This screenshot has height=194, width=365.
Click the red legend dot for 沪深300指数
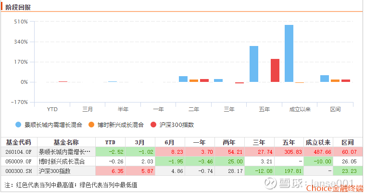[x=153, y=125]
